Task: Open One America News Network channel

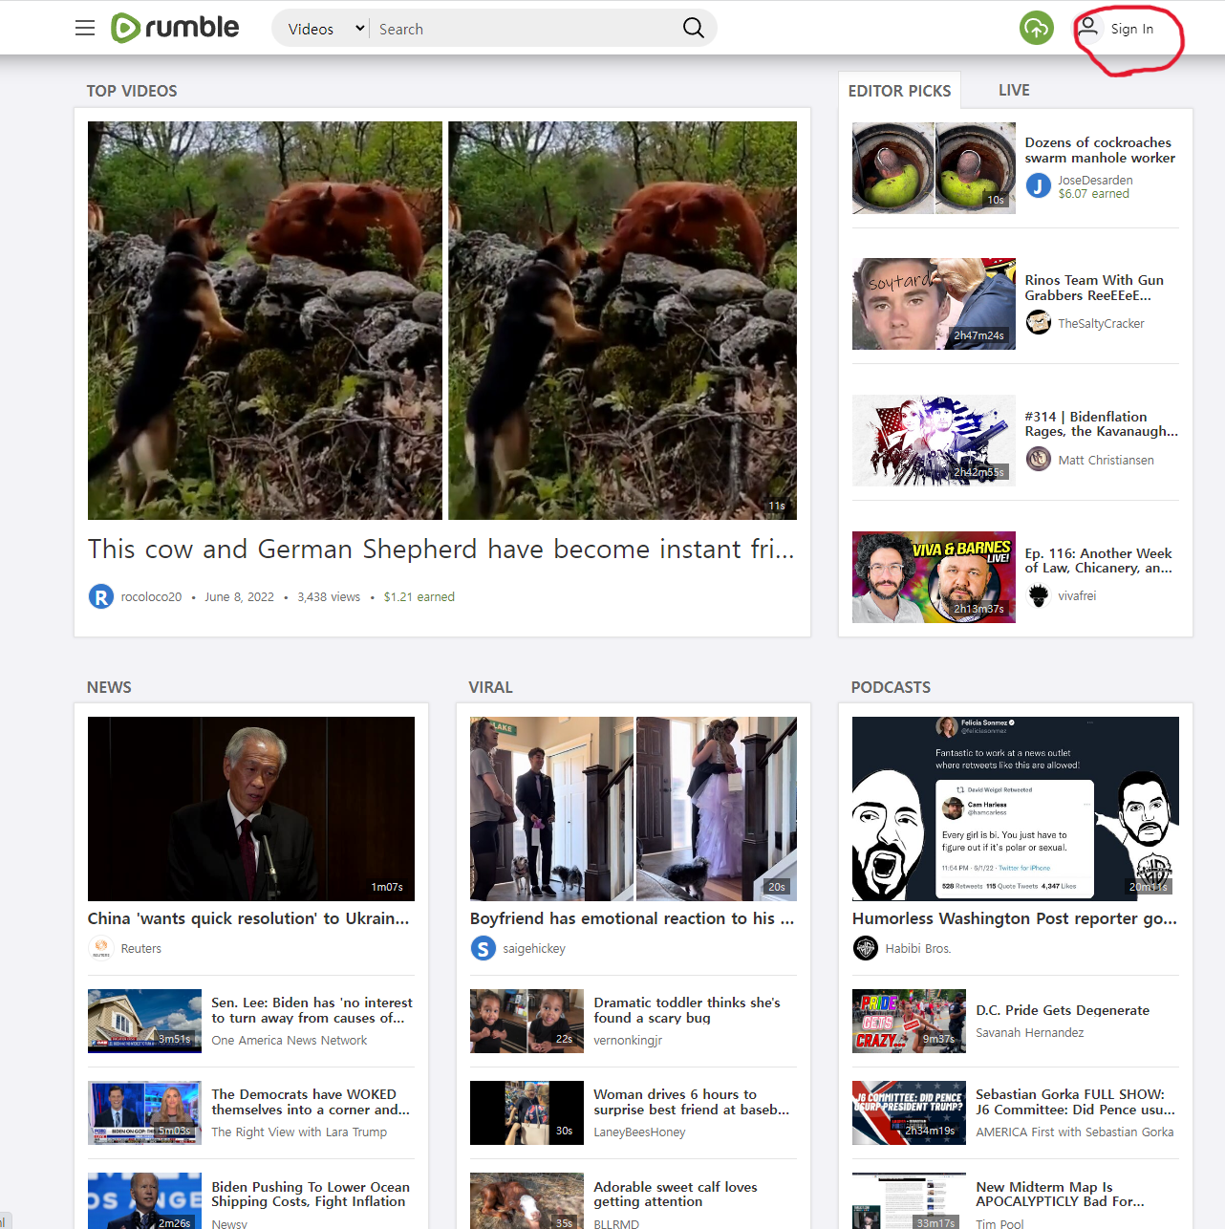Action: 290,1041
